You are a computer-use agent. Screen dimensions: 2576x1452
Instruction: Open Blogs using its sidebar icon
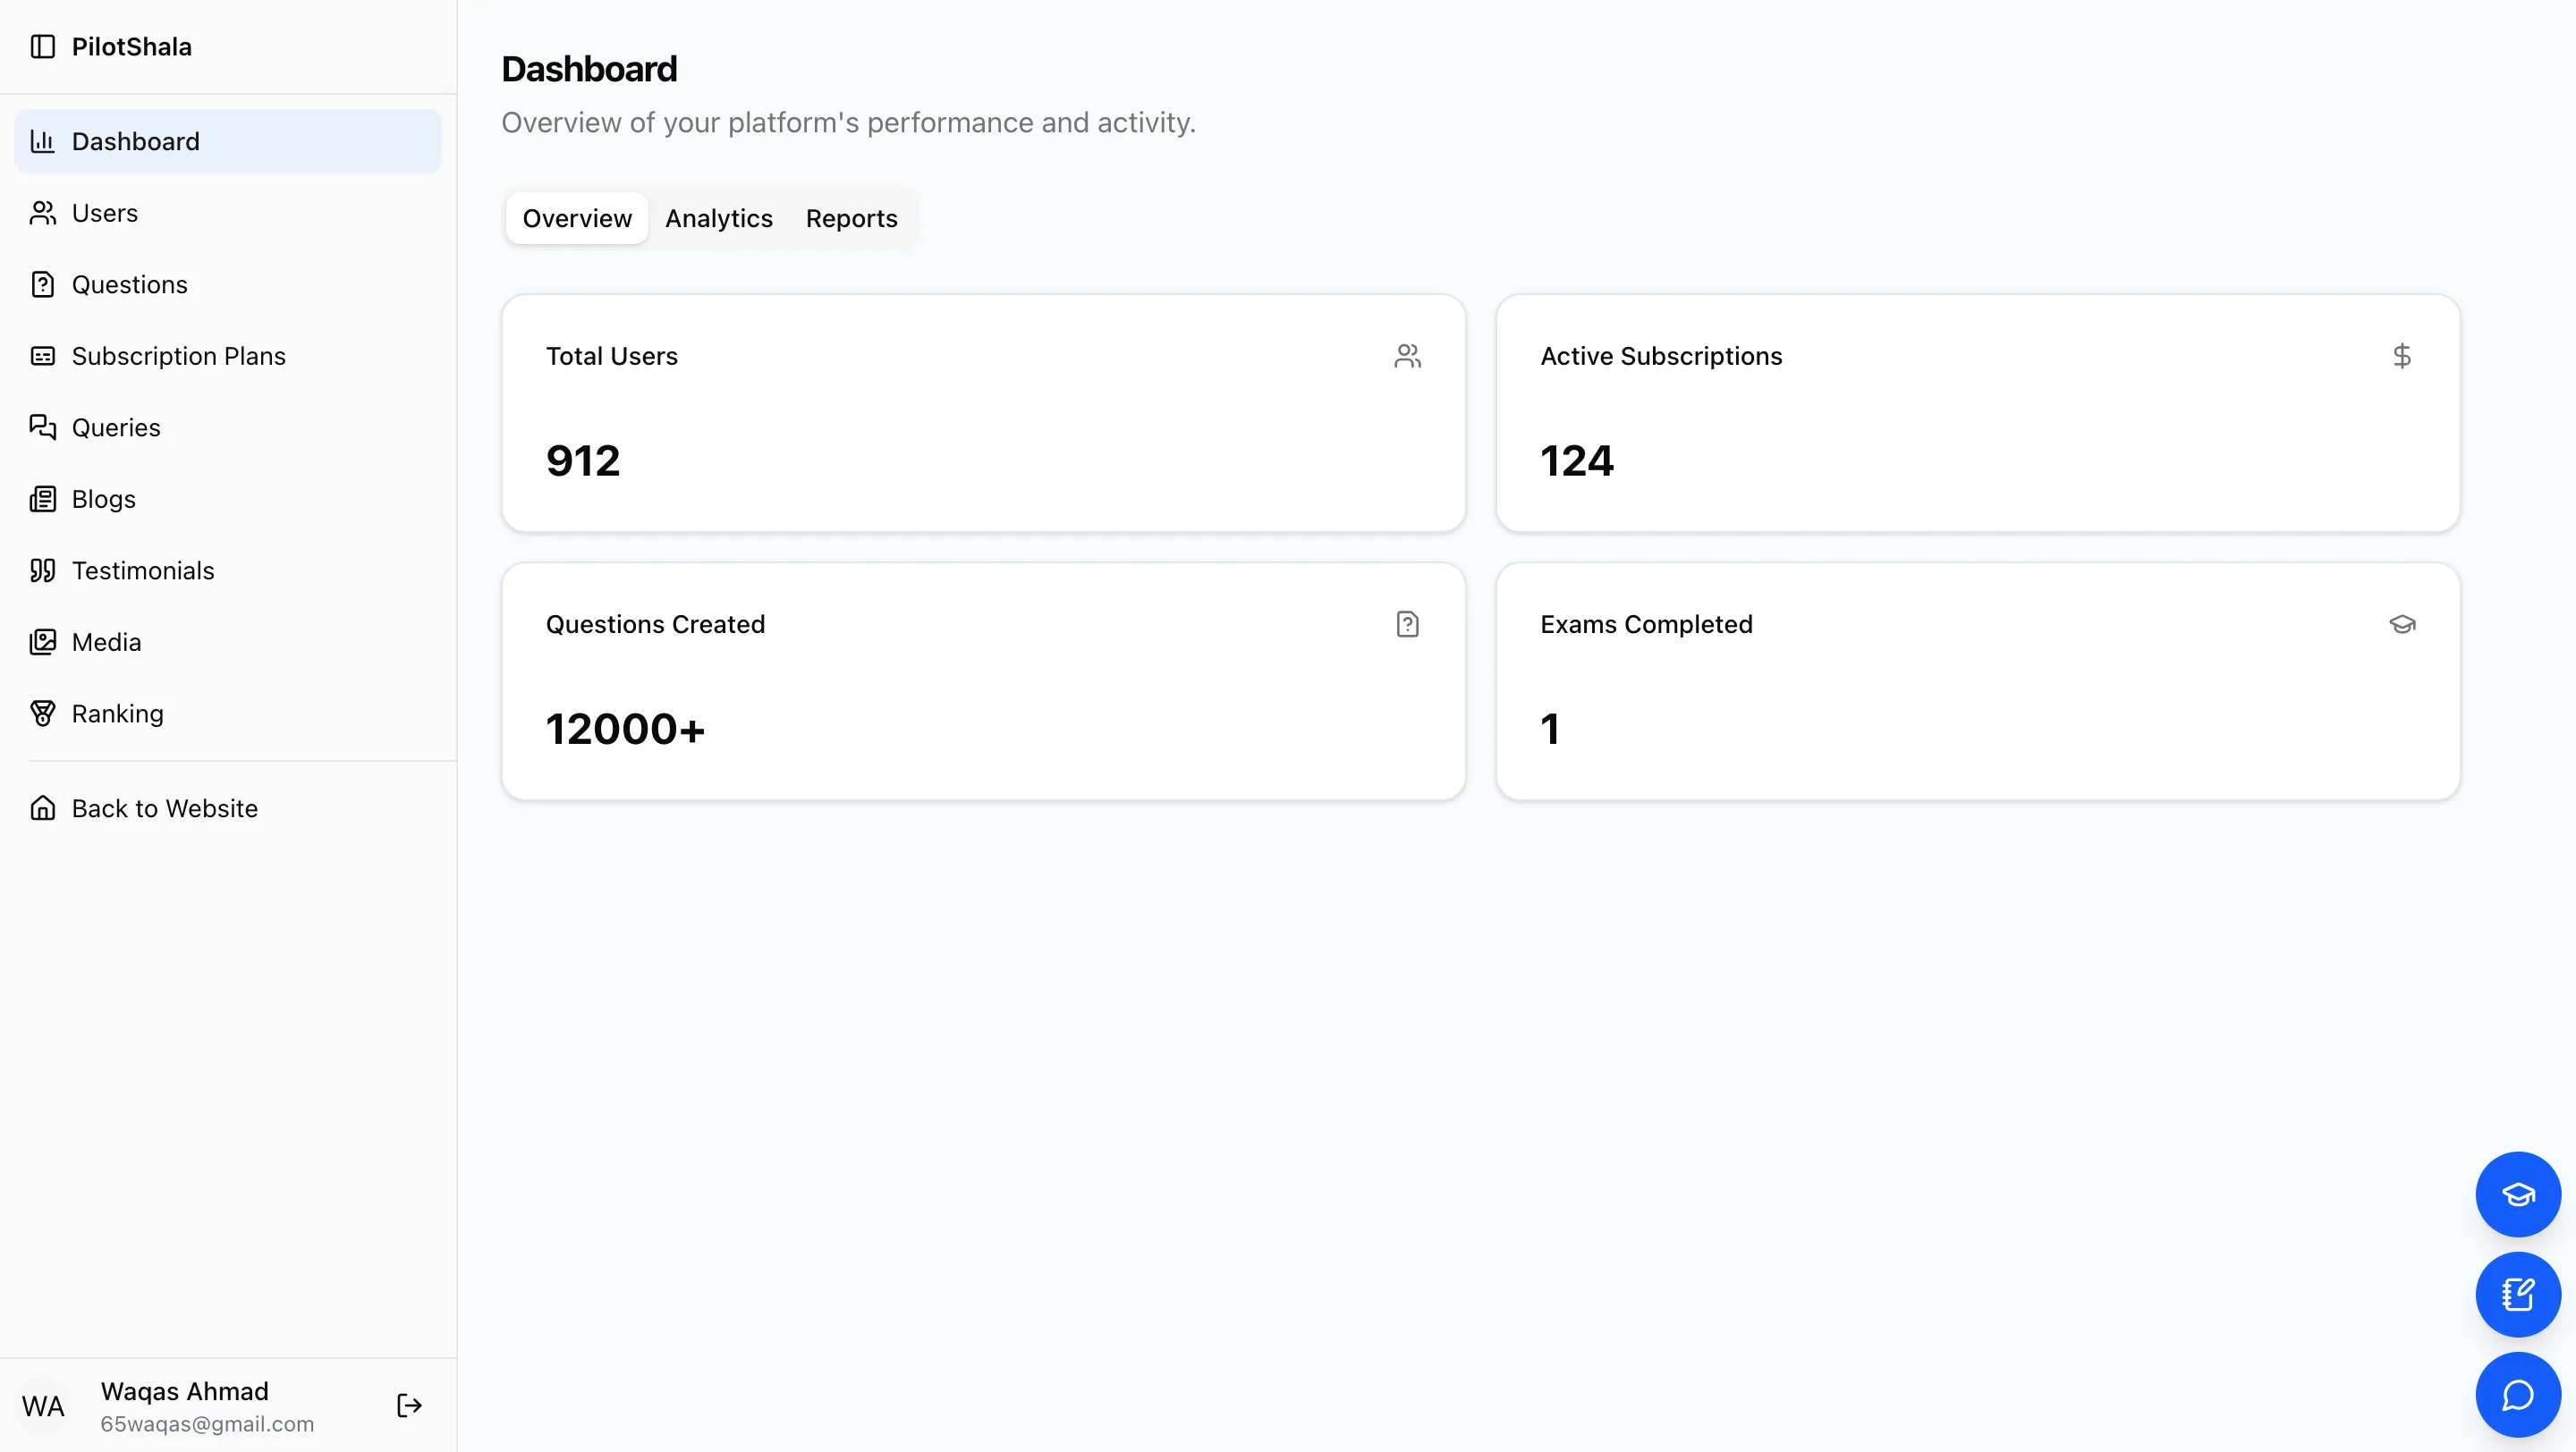(43, 499)
